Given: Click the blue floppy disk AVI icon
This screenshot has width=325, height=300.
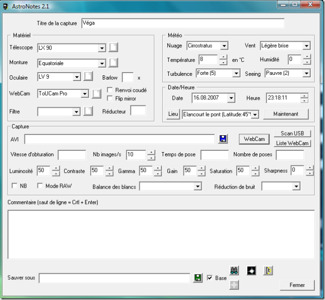Looking at the screenshot, I should coord(223,139).
